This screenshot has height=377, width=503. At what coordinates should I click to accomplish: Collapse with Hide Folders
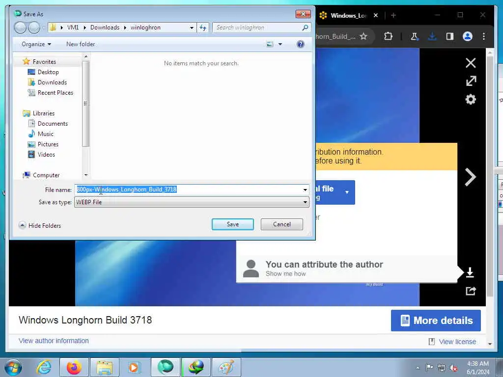(x=40, y=225)
